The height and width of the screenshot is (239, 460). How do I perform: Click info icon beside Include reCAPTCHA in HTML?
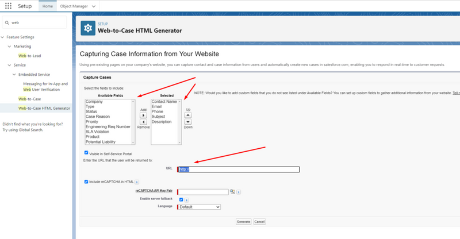click(137, 182)
